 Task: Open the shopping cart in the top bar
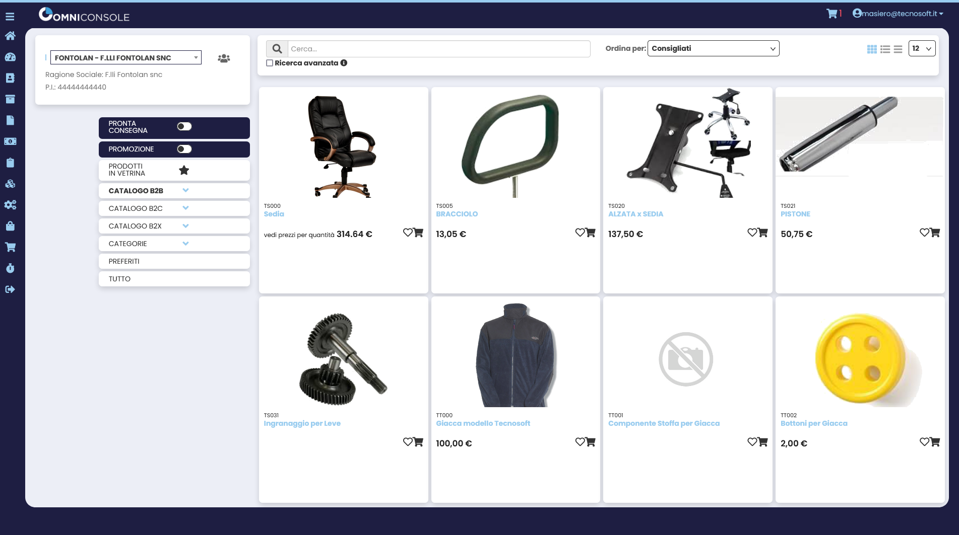(x=832, y=13)
